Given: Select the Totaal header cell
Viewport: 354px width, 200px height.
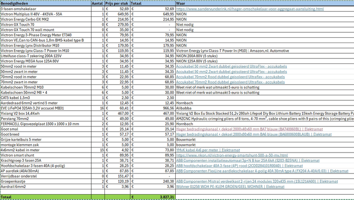Looking at the screenshot, I should pyautogui.click(x=153, y=4).
